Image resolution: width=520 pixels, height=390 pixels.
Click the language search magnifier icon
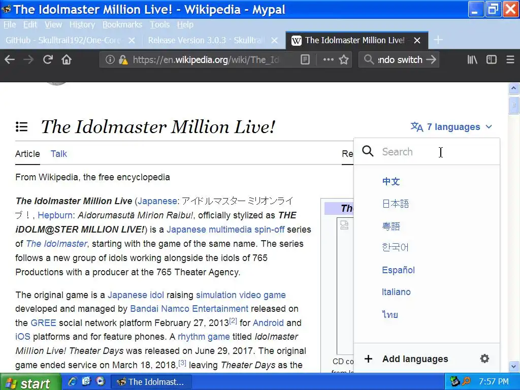pos(368,151)
